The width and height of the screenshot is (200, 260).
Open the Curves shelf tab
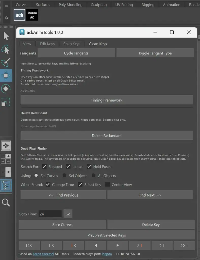(22, 5)
